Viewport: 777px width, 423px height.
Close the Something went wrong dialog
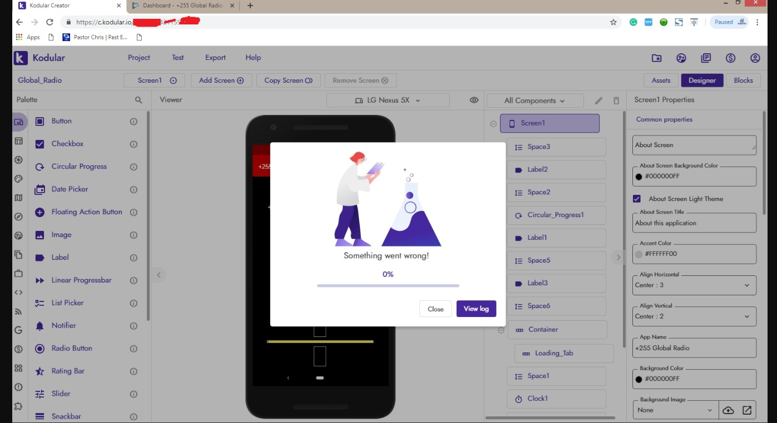pos(435,309)
